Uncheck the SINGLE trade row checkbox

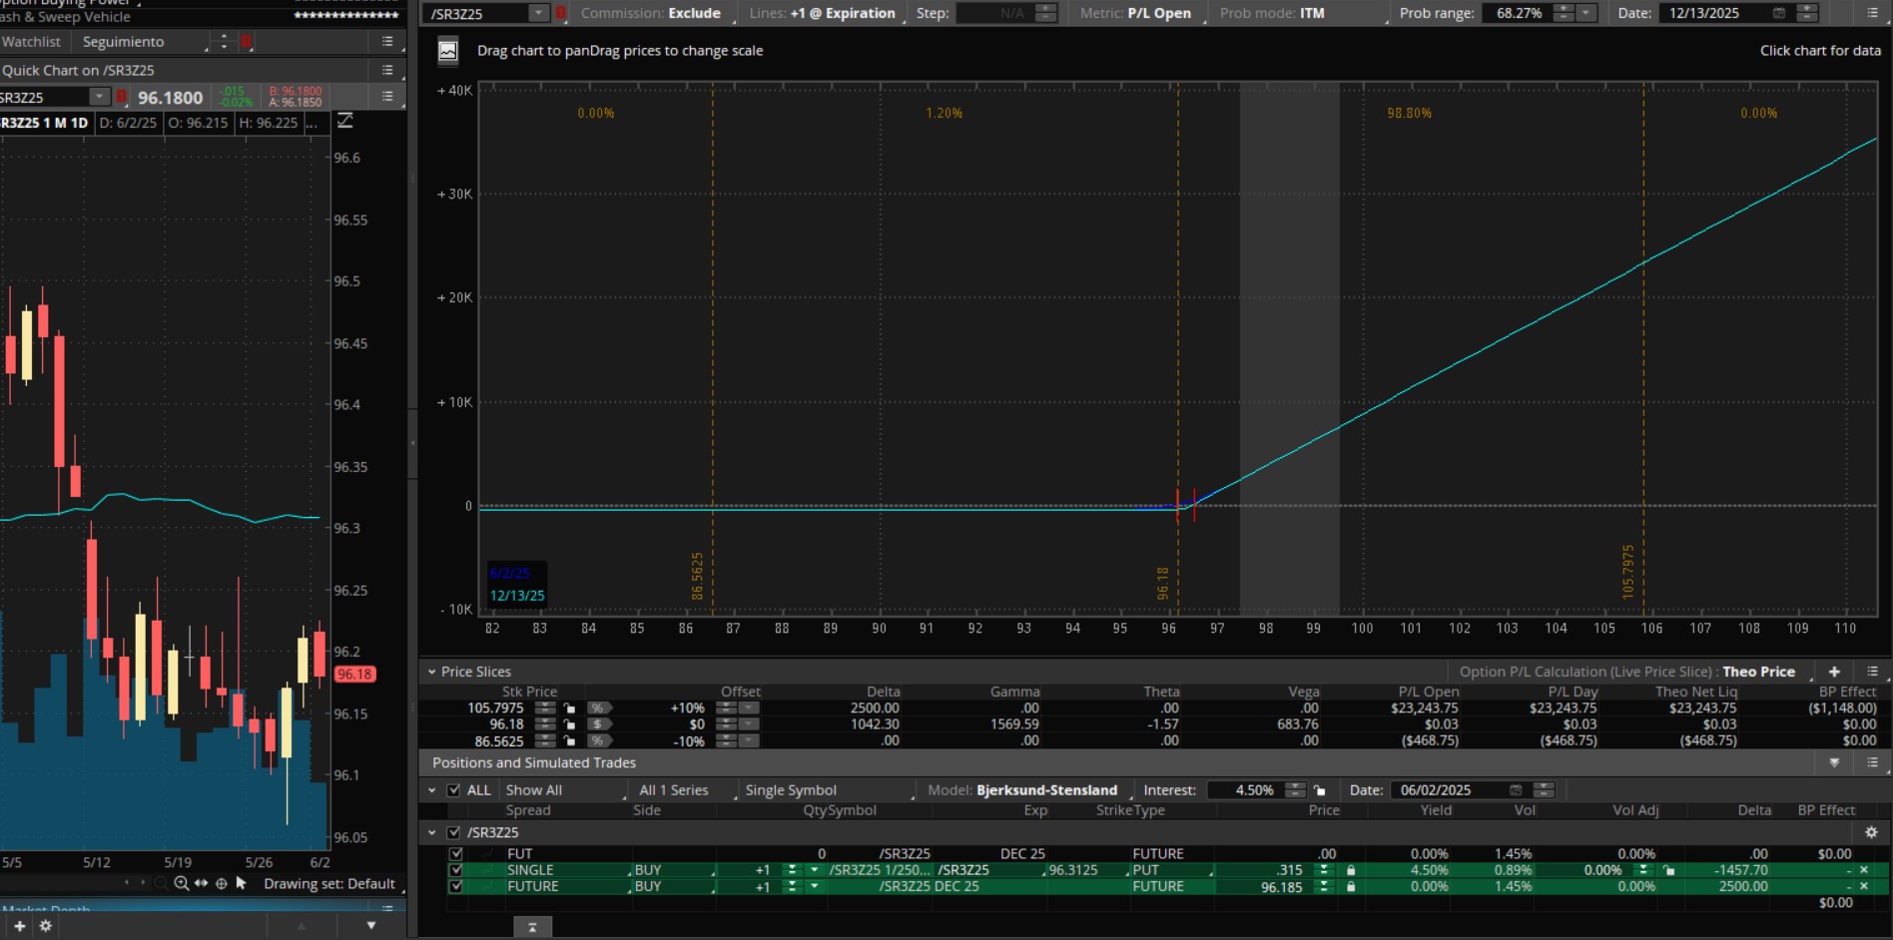tap(456, 870)
